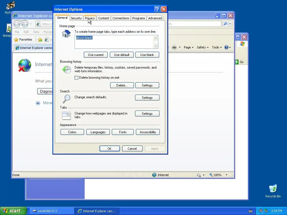Click the Forward arrow in Internet Explorer

click(x=25, y=24)
